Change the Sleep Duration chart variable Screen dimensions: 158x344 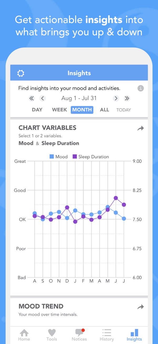pos(60,143)
